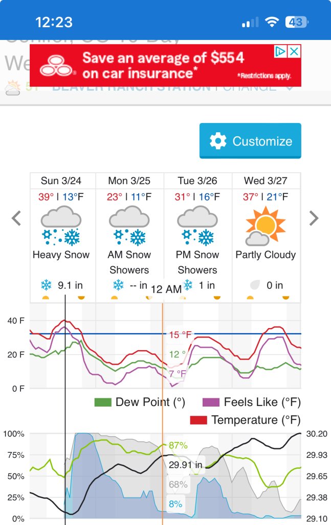Select the Mon 3/25 forecast day
Screen dimensions: 331x525
click(129, 181)
